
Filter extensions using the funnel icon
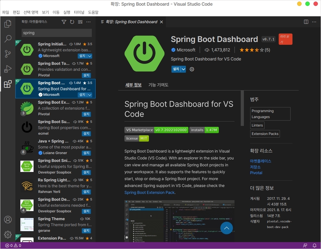tap(64, 22)
